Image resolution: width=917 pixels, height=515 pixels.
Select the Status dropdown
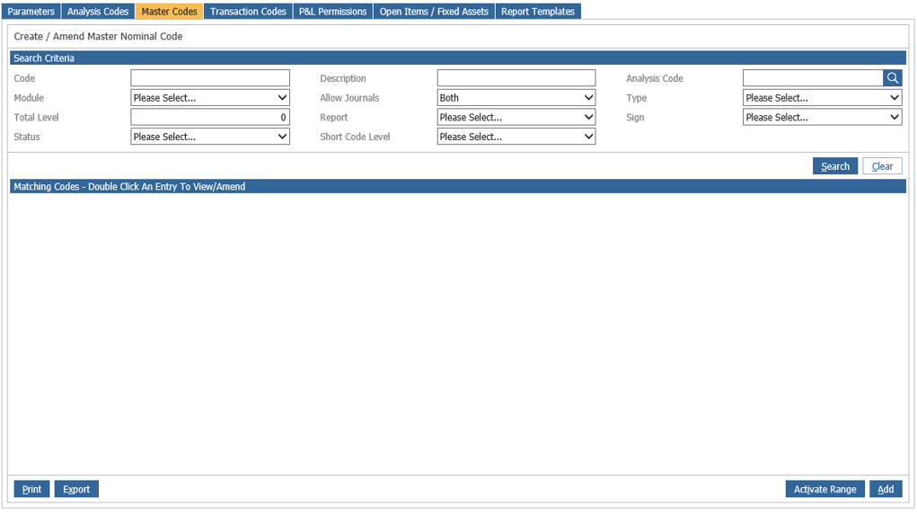pos(210,138)
